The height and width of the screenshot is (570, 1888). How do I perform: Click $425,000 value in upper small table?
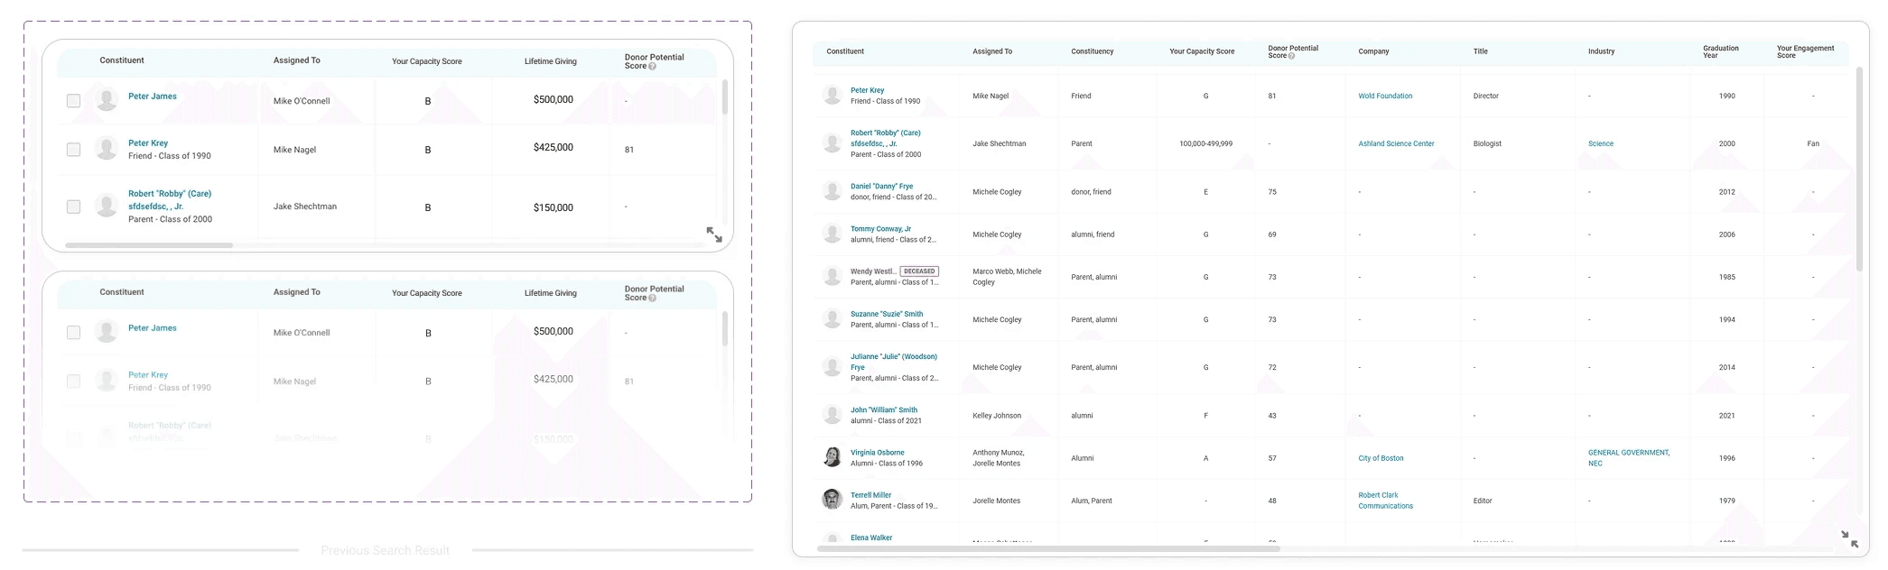tap(553, 147)
